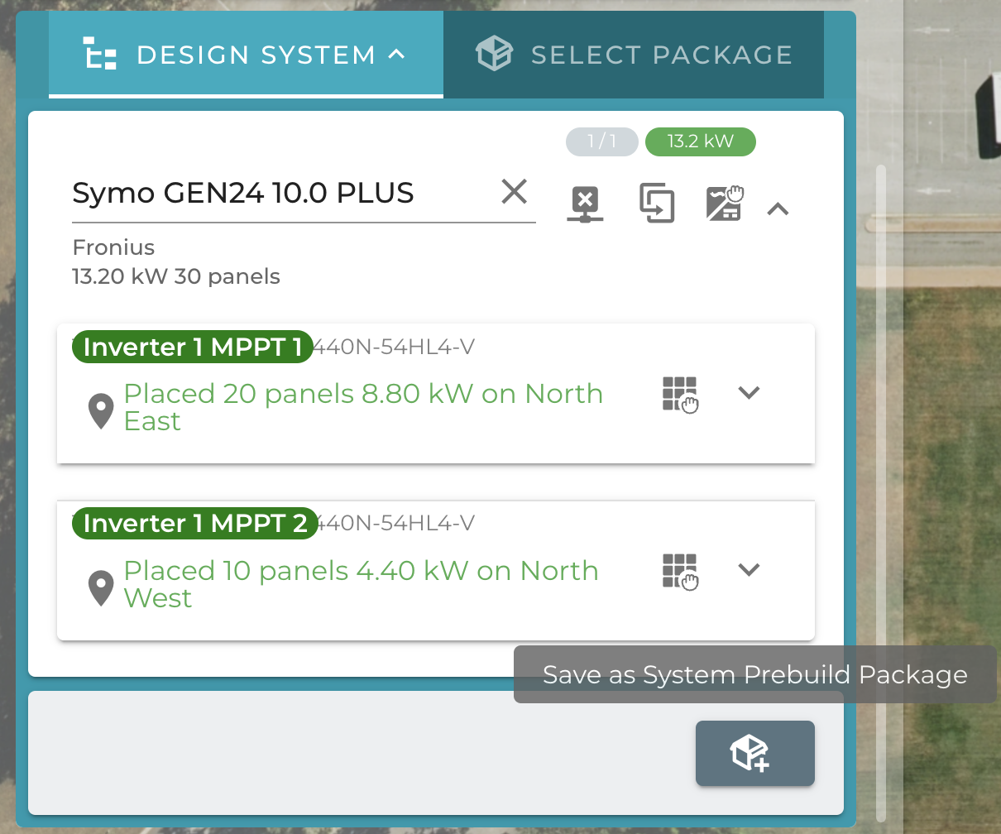Click the Inverter 1 MPPT 2 badge
Image resolution: width=1001 pixels, height=834 pixels.
(195, 523)
